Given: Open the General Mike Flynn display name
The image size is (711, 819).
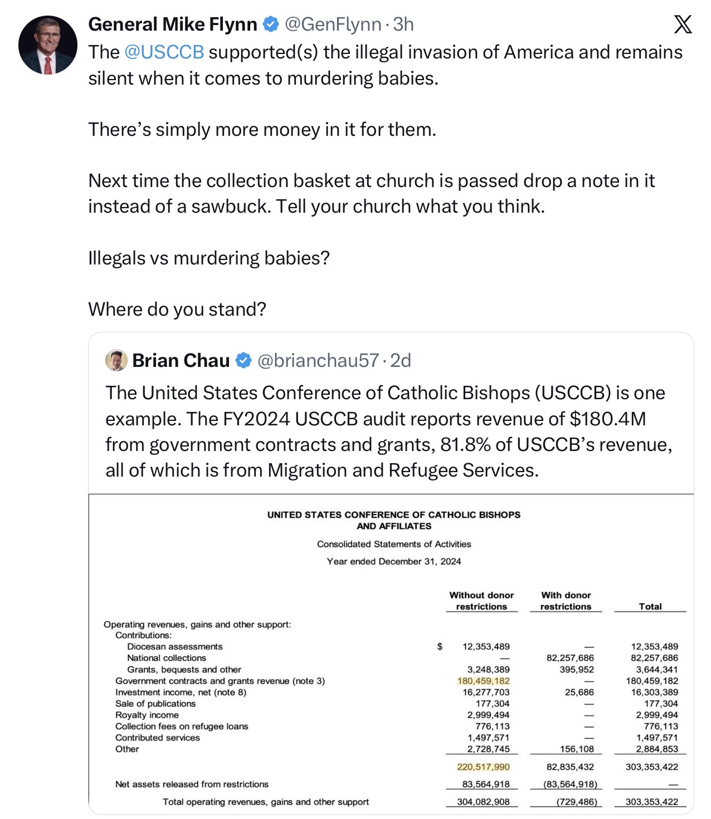Looking at the screenshot, I should (x=173, y=24).
